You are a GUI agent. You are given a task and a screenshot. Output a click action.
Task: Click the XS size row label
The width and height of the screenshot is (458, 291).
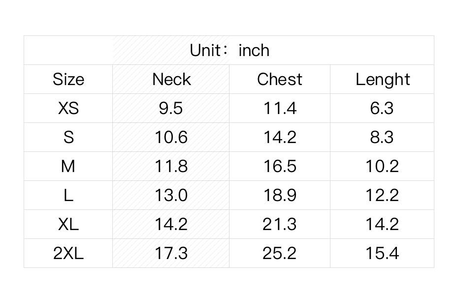pyautogui.click(x=68, y=108)
